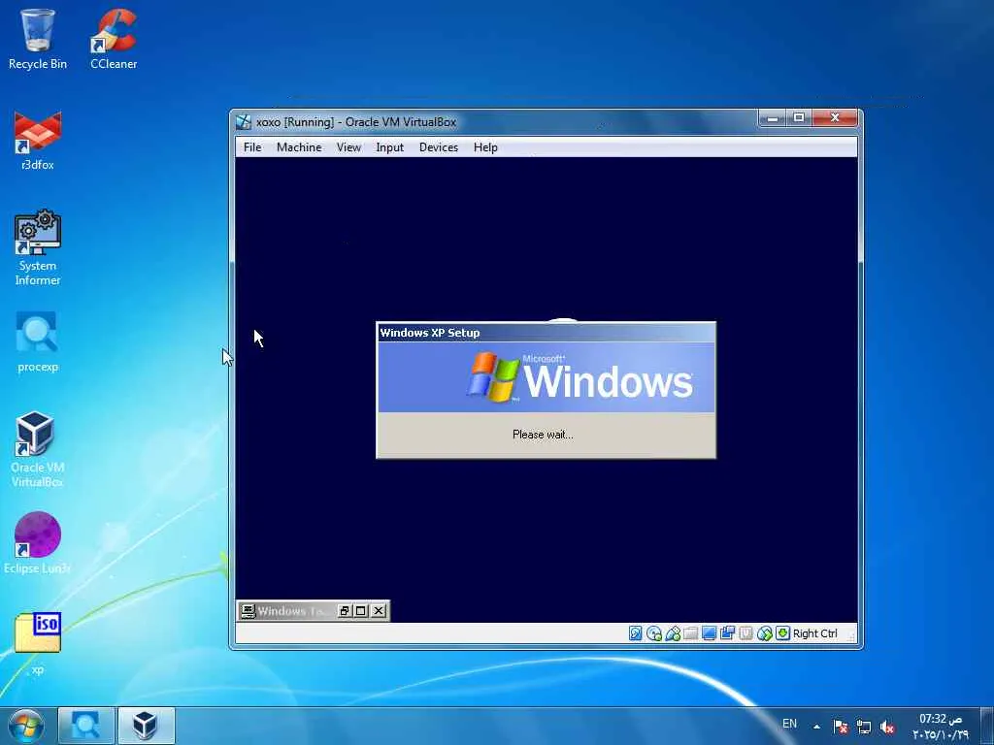Click the single blue monitor status icon
This screenshot has width=994, height=745.
[x=709, y=633]
